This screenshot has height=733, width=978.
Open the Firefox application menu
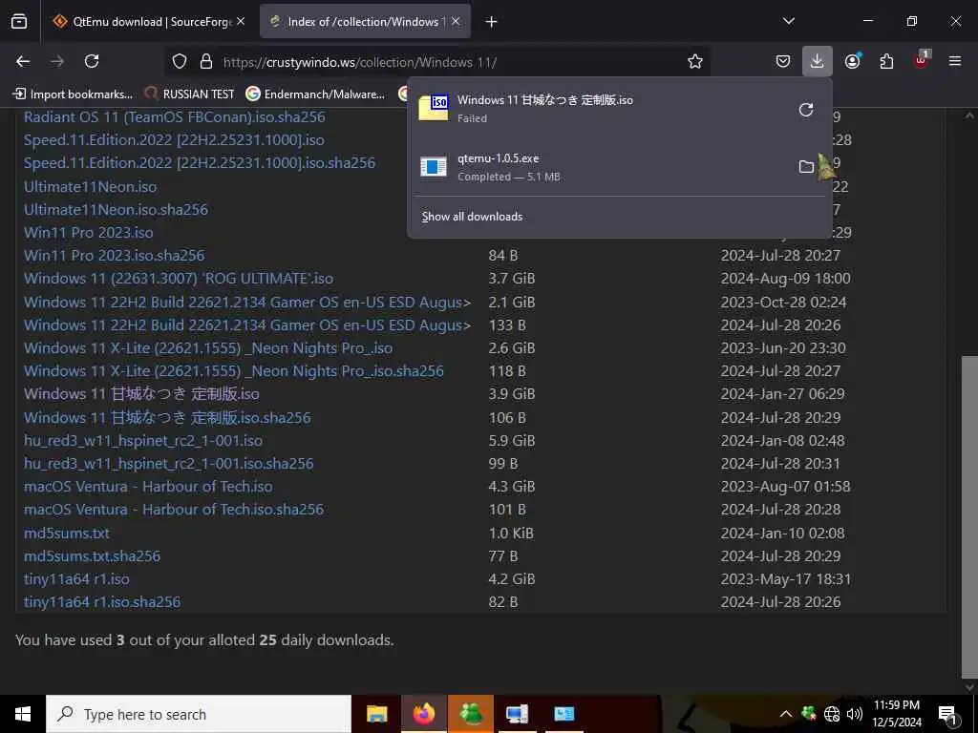(x=955, y=61)
